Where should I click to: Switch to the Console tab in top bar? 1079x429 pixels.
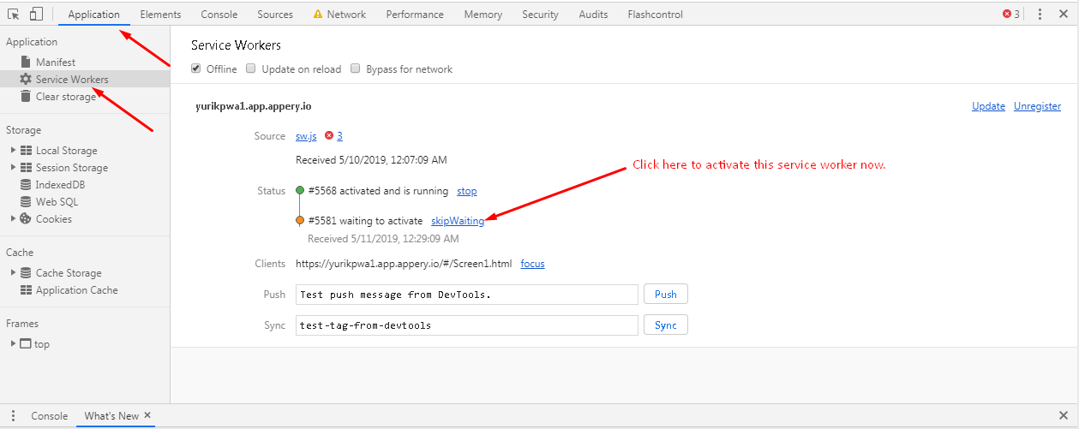219,15
